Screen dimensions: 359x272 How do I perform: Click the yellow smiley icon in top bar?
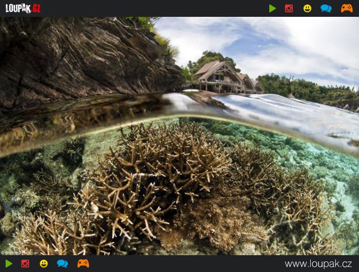click(x=307, y=8)
